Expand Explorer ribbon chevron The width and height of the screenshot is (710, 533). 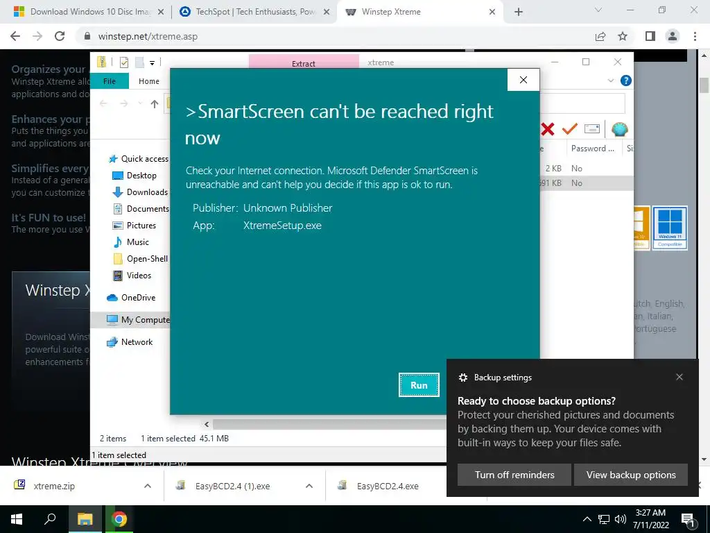pos(610,81)
